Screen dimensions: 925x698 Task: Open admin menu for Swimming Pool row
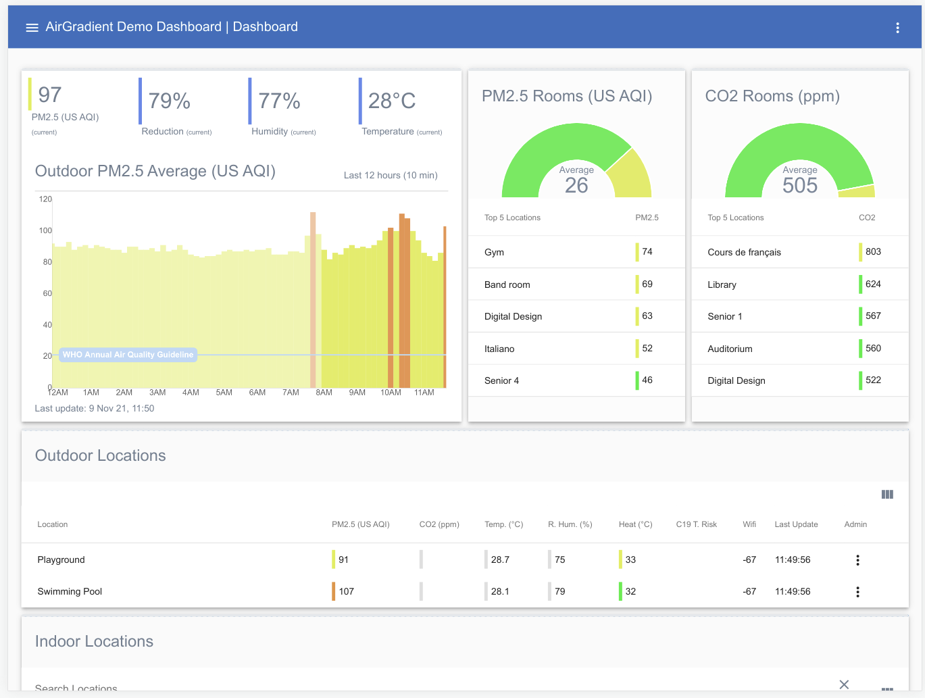(x=857, y=592)
